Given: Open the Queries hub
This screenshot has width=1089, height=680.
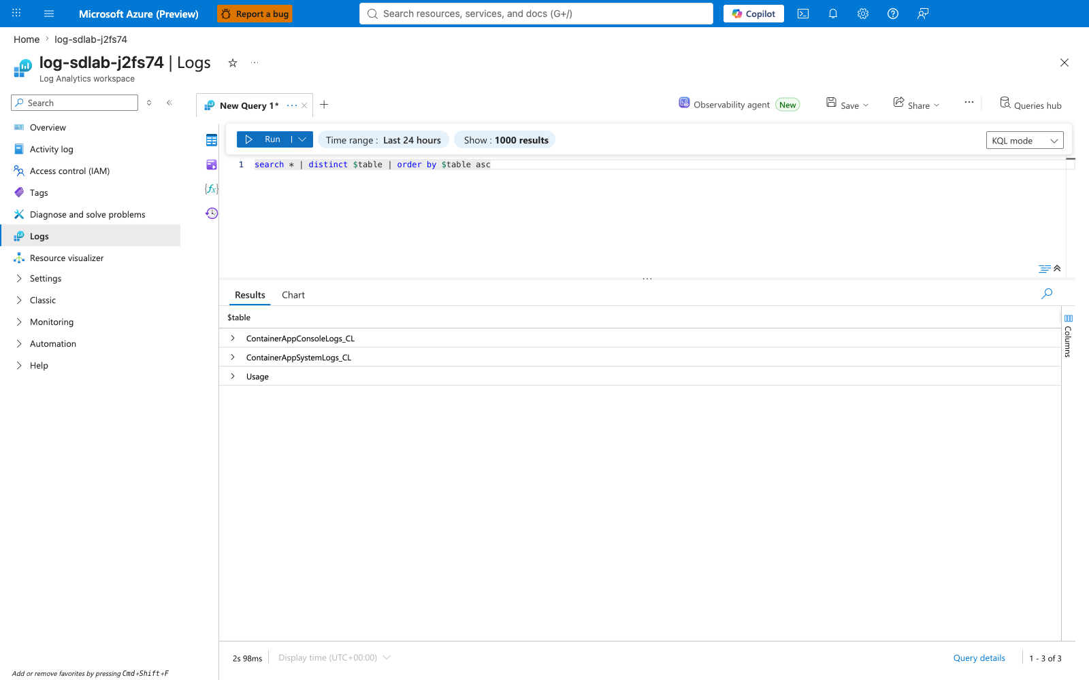Looking at the screenshot, I should pyautogui.click(x=1030, y=104).
